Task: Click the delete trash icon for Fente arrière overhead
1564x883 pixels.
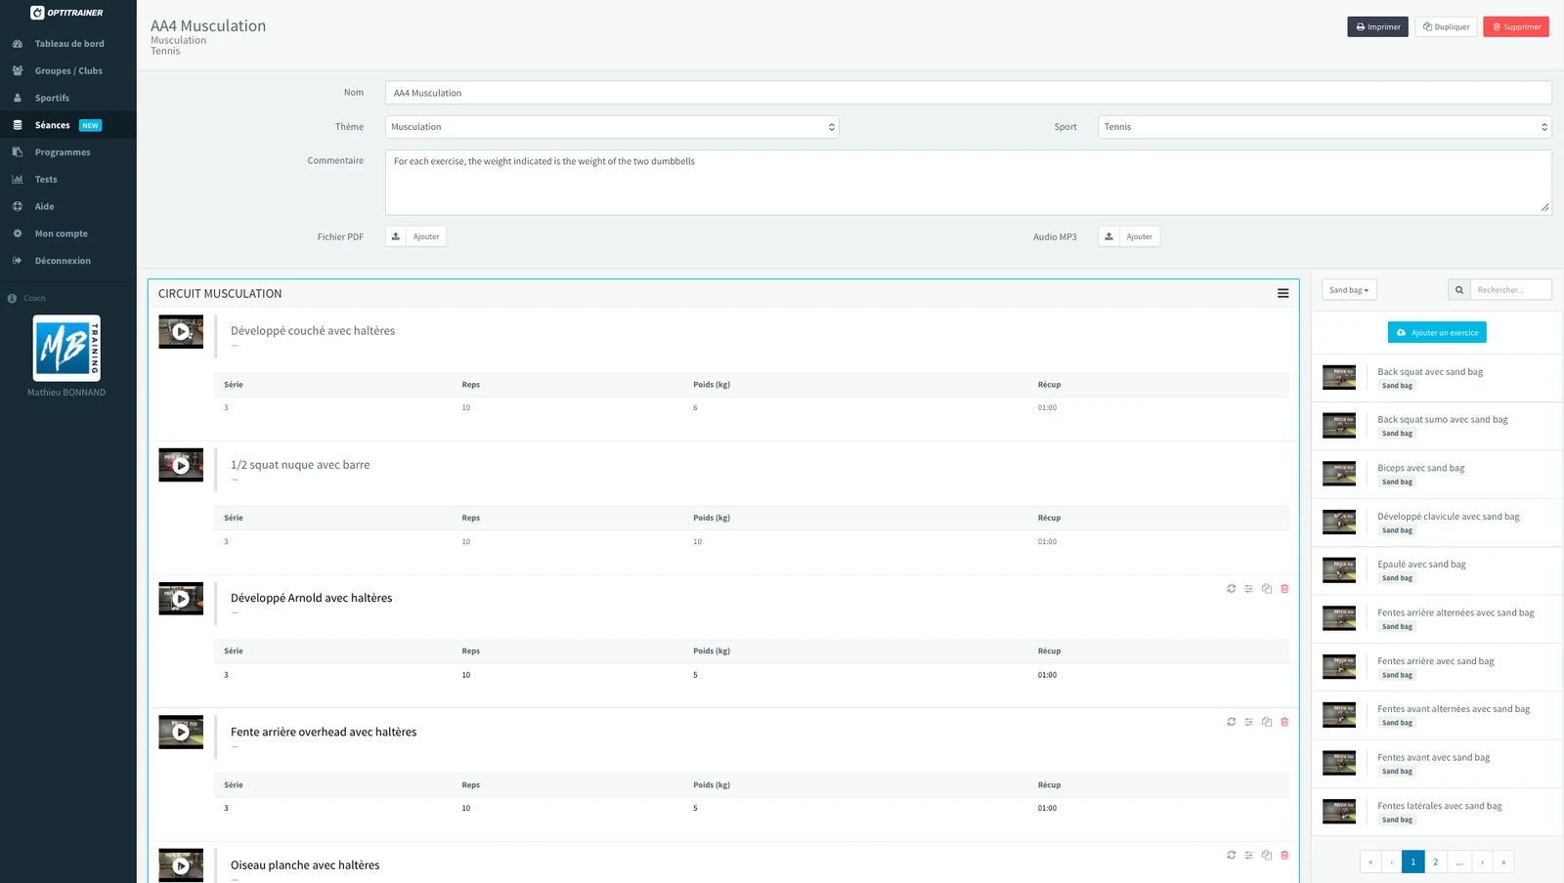Action: tap(1284, 722)
